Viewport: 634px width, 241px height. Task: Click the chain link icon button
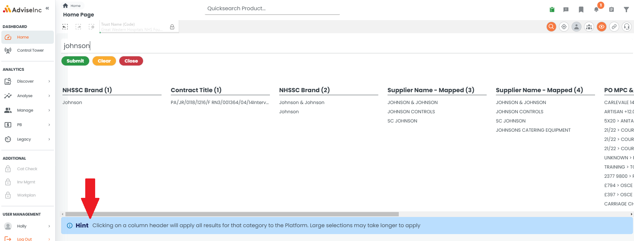[614, 27]
